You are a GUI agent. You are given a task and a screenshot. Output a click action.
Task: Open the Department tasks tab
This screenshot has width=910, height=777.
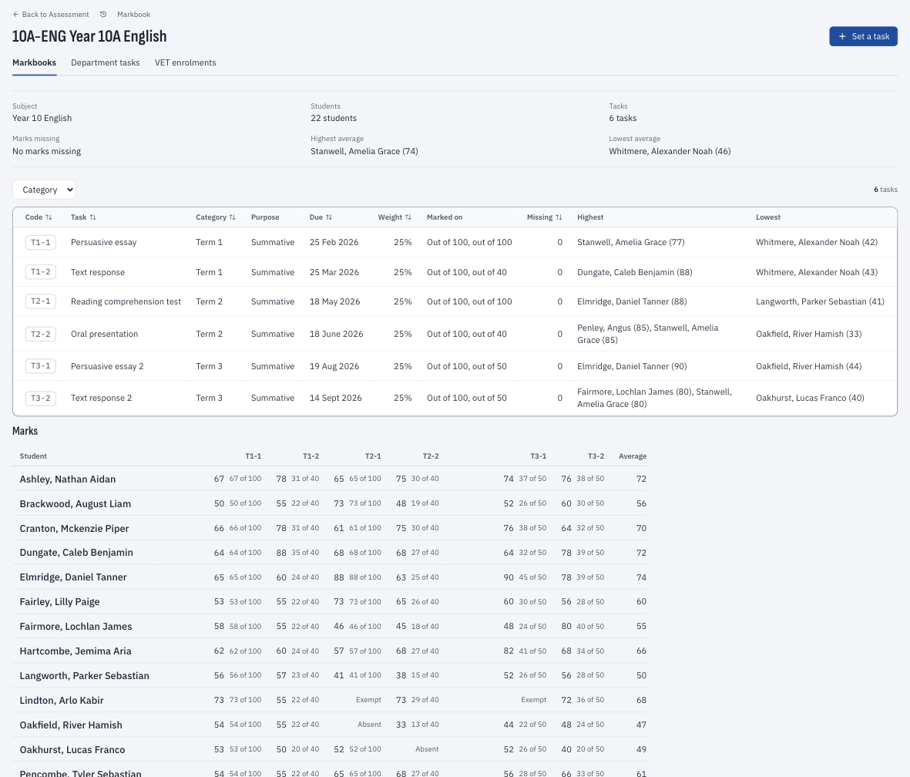click(105, 62)
